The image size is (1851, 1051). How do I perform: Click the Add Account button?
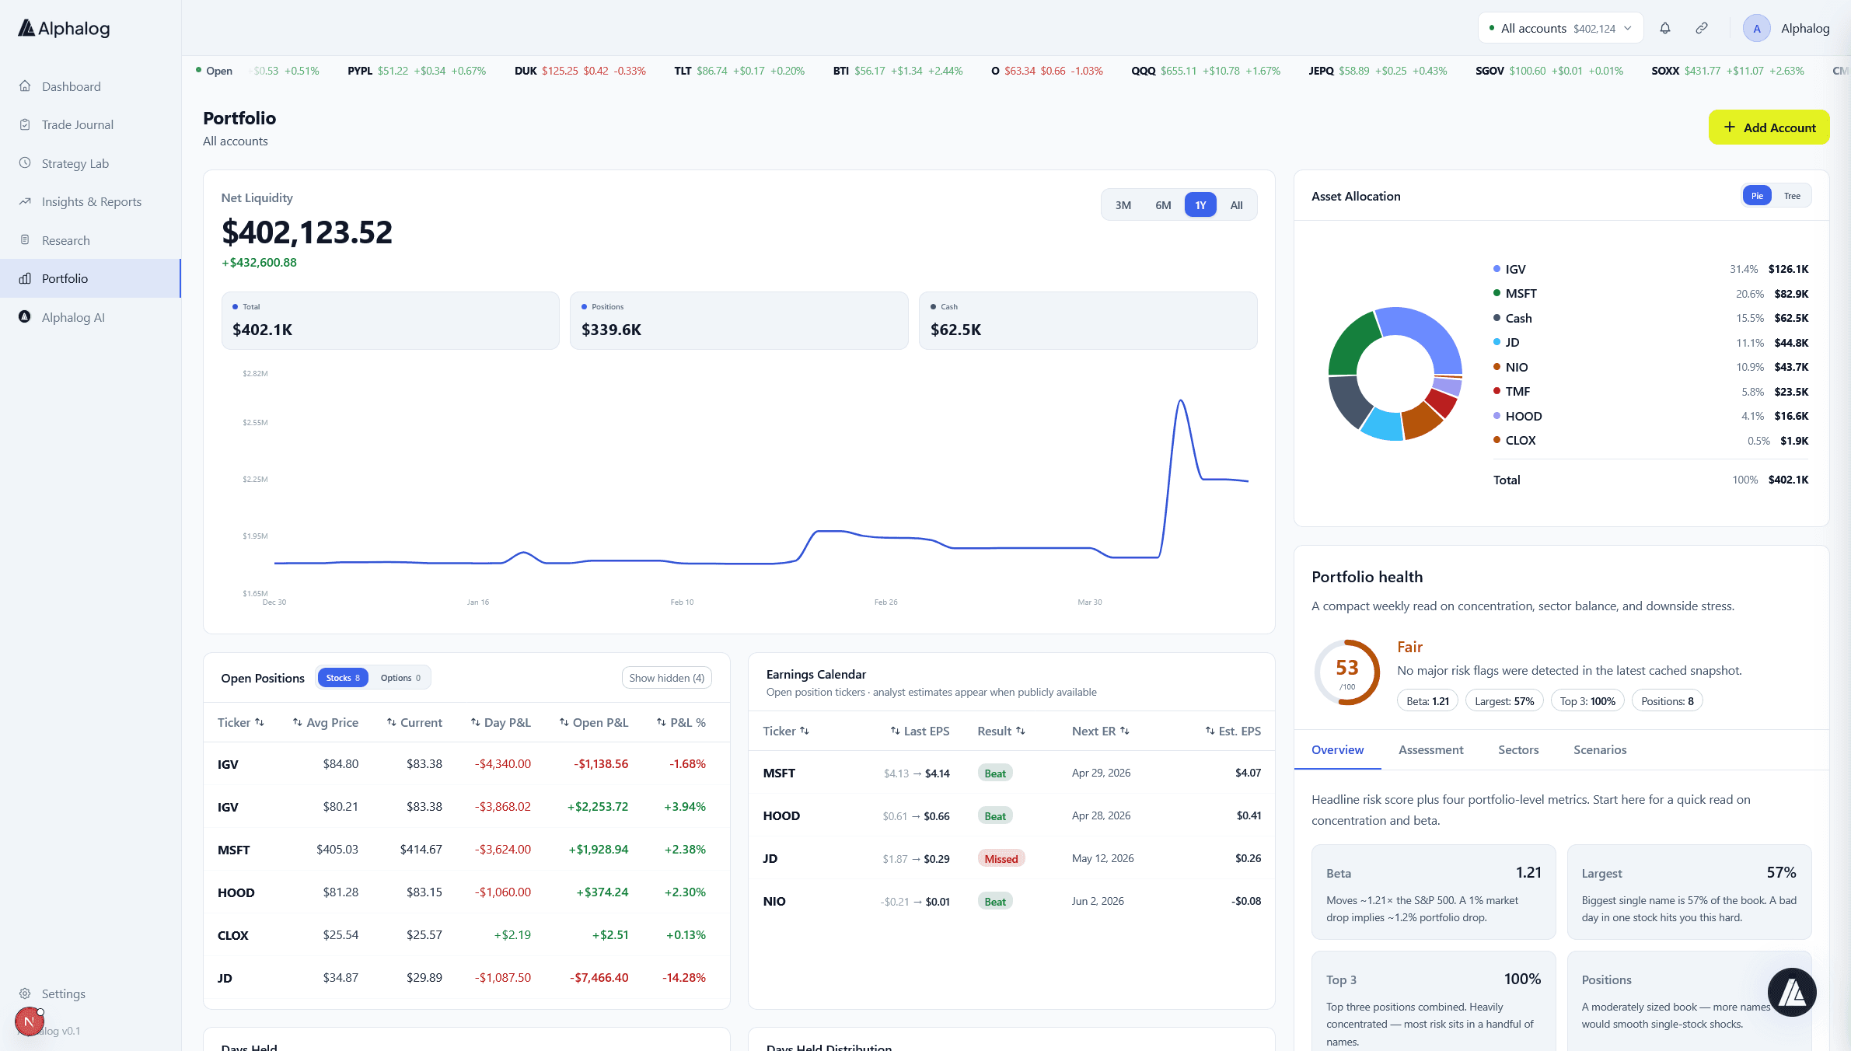(1769, 127)
